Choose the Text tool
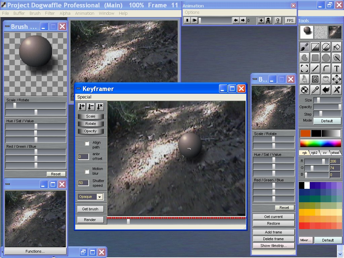344x258 pixels. pyautogui.click(x=337, y=69)
